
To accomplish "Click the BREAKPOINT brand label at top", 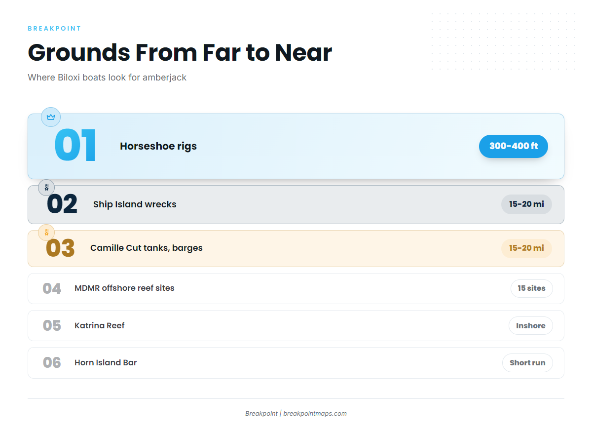I will (x=54, y=29).
